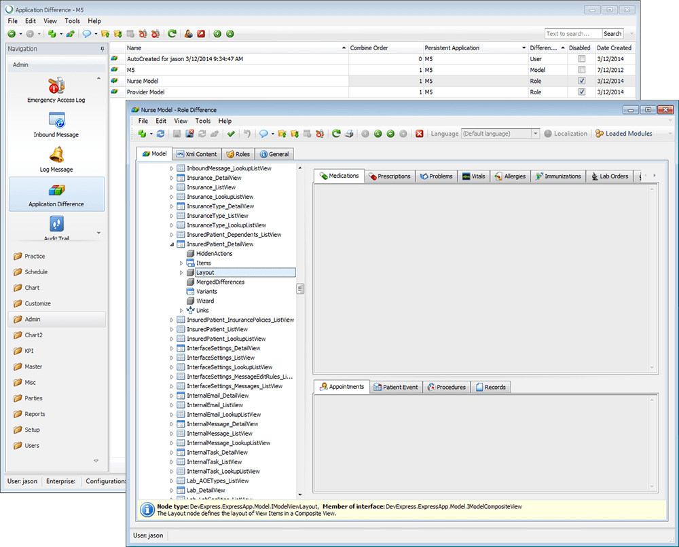Click the red X close icon in the Nurse Model toolbar
This screenshot has width=679, height=547.
tap(420, 134)
